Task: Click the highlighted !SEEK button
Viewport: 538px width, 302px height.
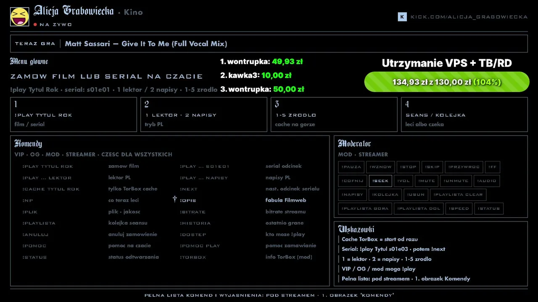Action: click(x=380, y=181)
